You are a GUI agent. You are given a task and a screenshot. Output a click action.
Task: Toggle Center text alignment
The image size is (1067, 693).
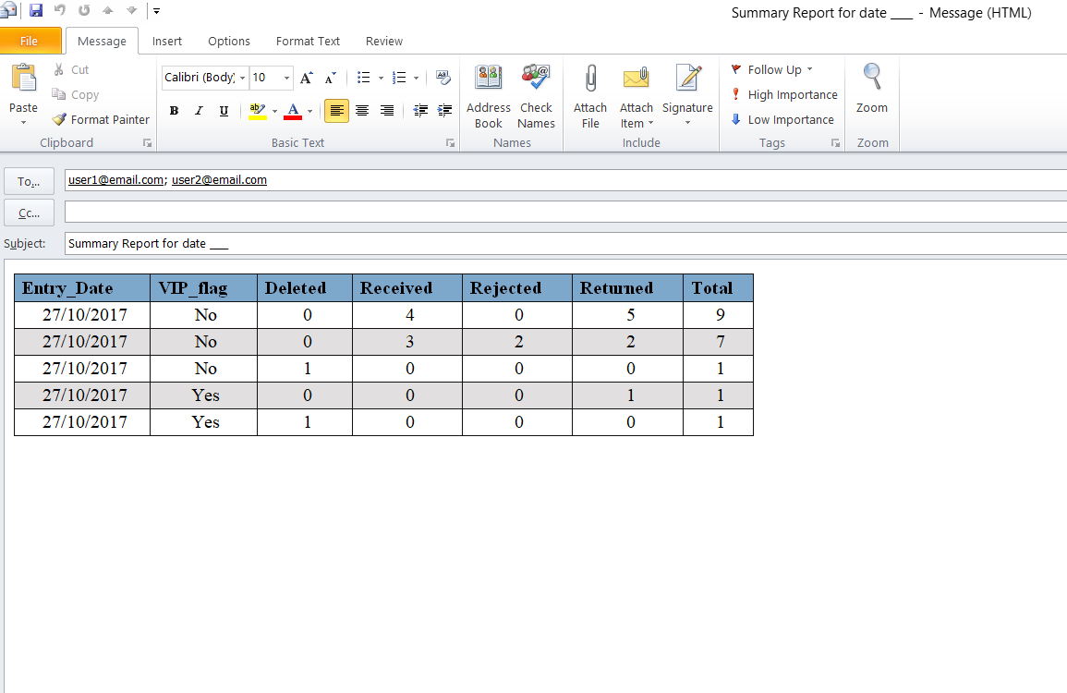coord(362,110)
